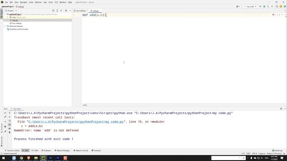Clear all Run console output trash icon

click(x=9, y=132)
